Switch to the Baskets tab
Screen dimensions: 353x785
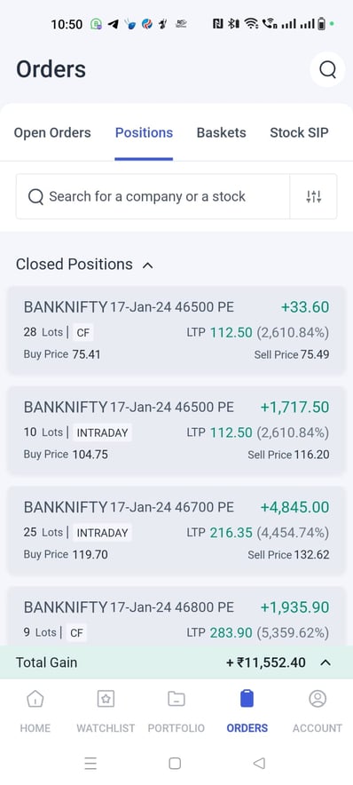tap(222, 132)
